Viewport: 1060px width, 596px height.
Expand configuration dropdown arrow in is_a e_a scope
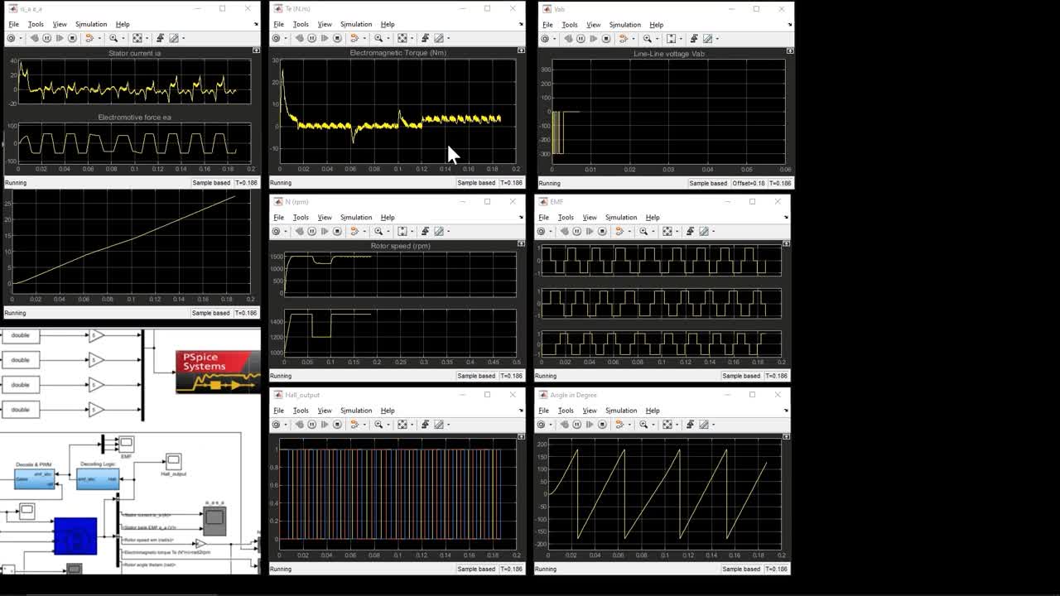tap(20, 38)
